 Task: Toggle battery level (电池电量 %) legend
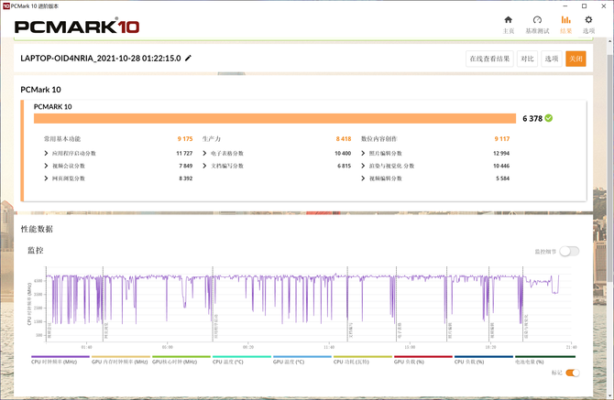pyautogui.click(x=545, y=360)
